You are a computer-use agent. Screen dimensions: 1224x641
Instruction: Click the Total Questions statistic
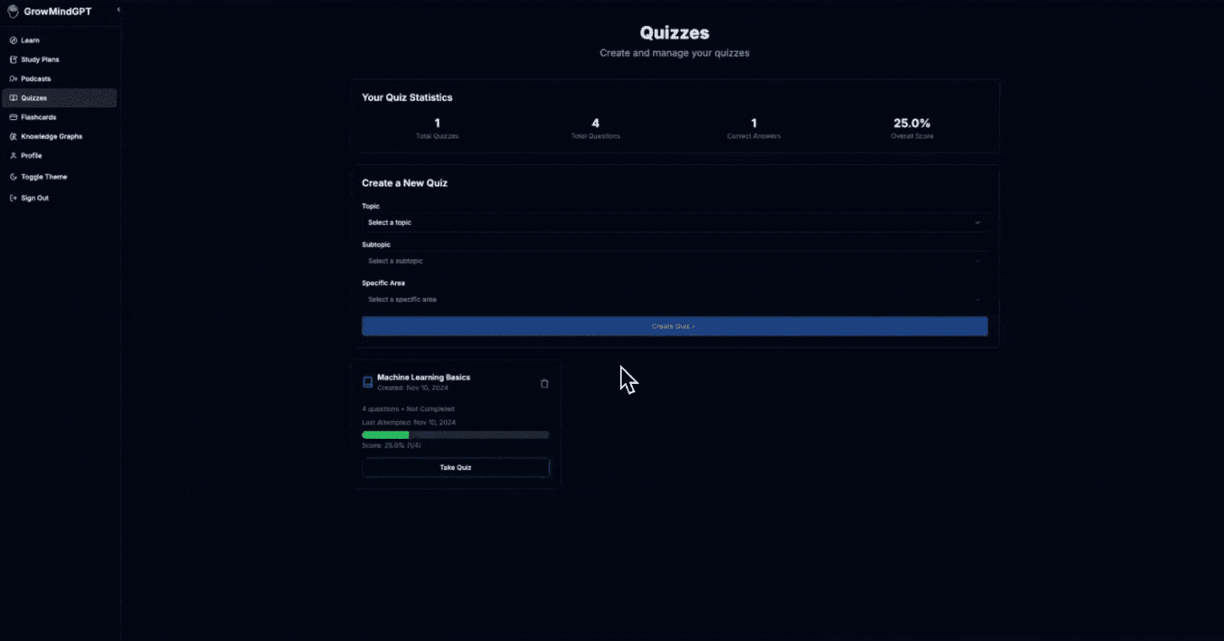596,129
